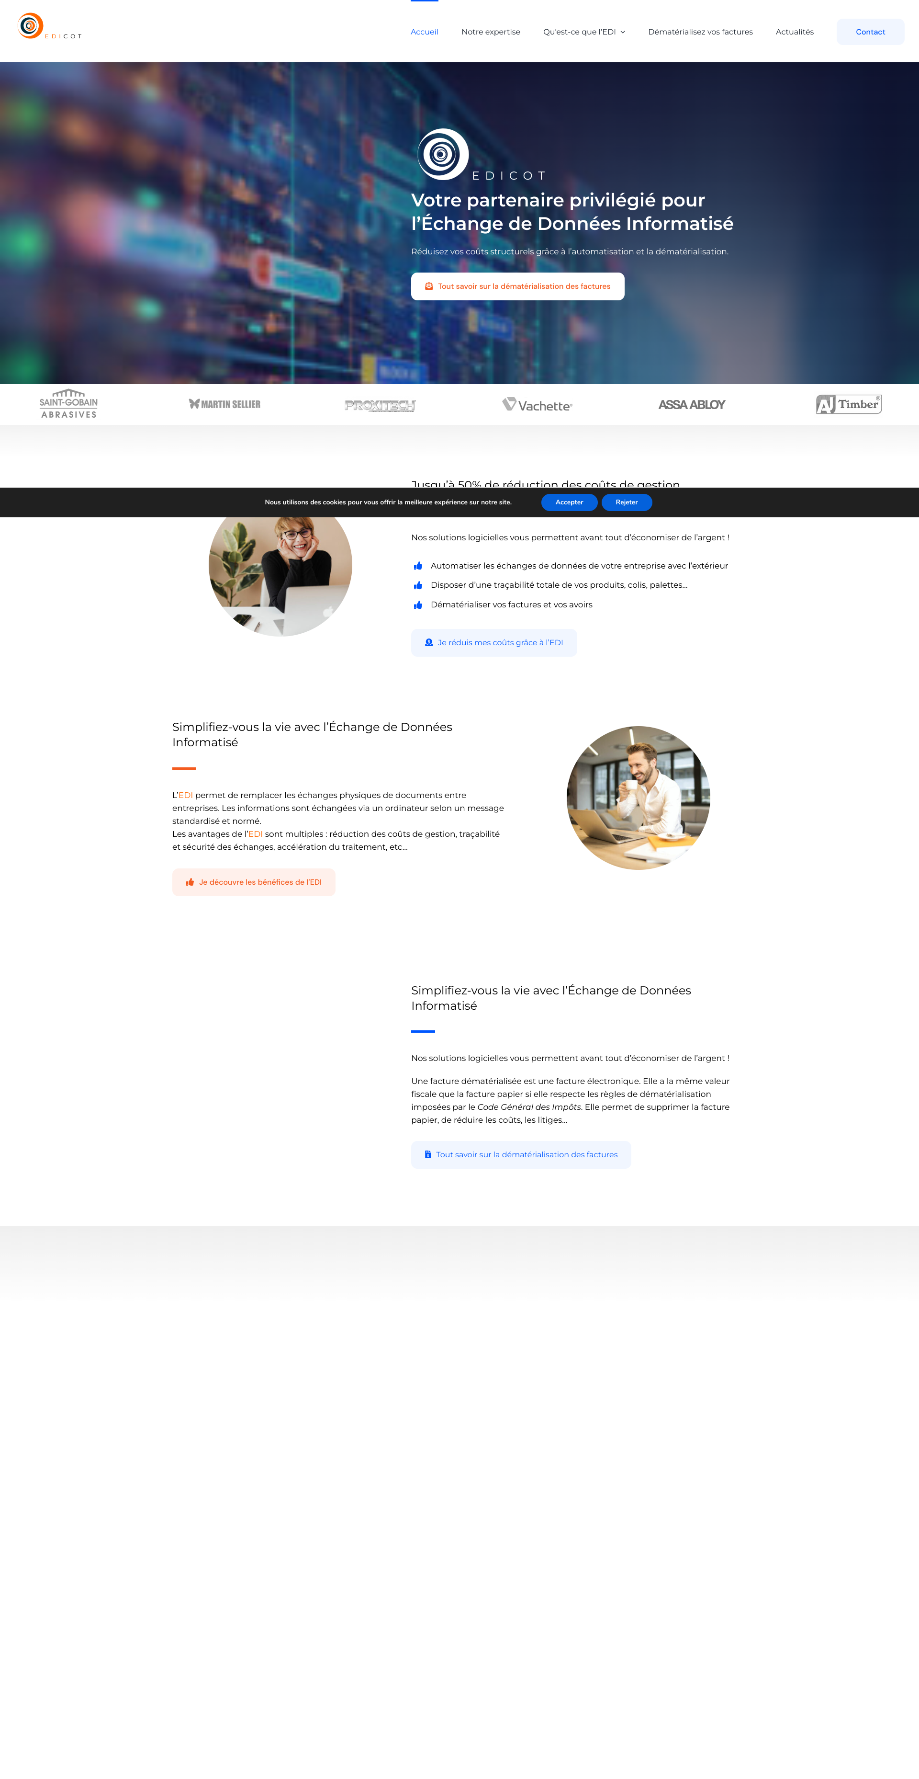Open the Notre expertise menu item
919x1779 pixels.
coord(491,32)
